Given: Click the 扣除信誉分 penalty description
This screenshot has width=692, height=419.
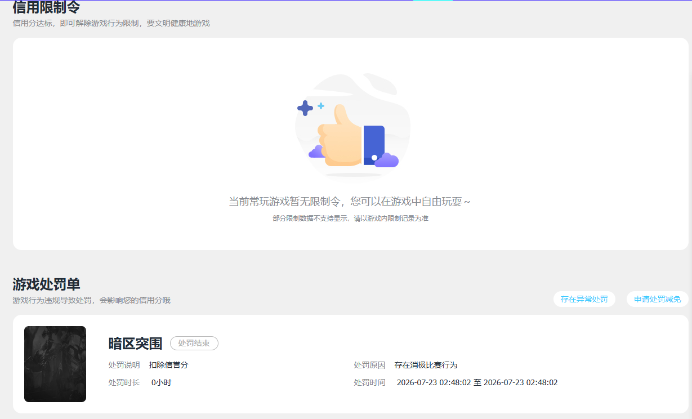Looking at the screenshot, I should (168, 365).
